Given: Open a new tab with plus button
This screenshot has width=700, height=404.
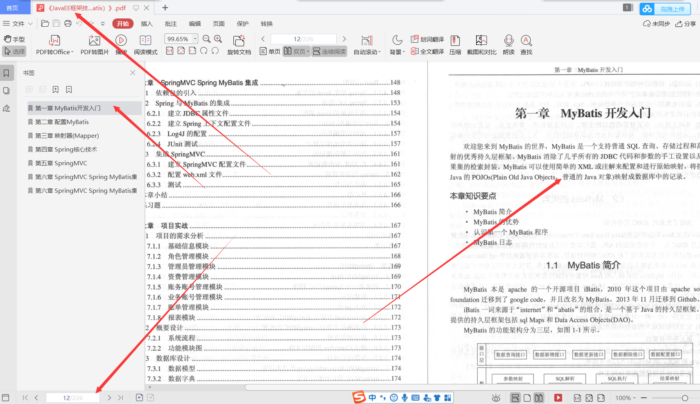Looking at the screenshot, I should click(x=165, y=8).
